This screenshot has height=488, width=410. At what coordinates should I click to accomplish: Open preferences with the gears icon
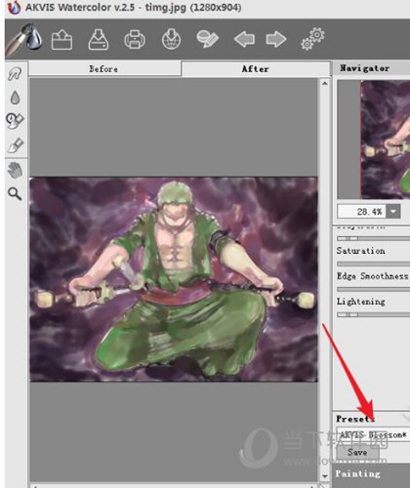tap(312, 39)
